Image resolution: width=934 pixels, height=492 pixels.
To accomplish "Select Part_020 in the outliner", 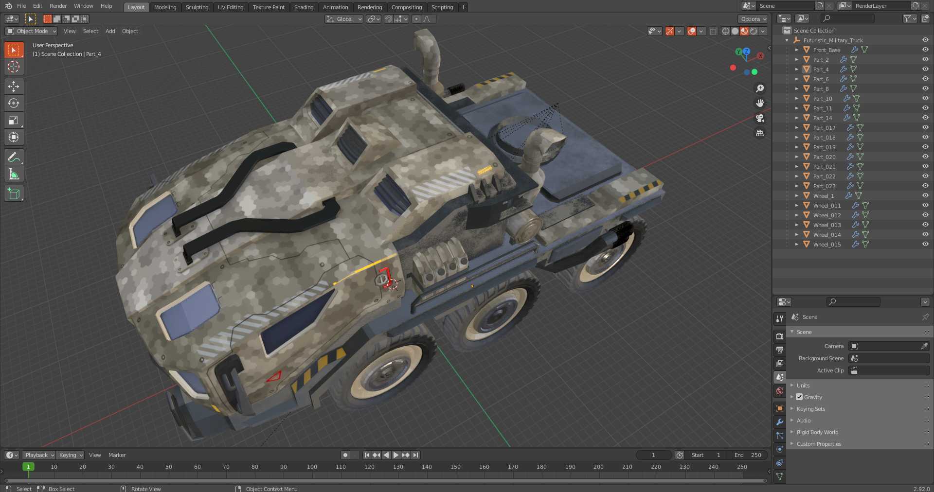I will (824, 157).
